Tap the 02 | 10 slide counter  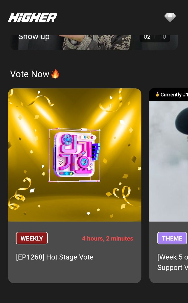pyautogui.click(x=155, y=37)
